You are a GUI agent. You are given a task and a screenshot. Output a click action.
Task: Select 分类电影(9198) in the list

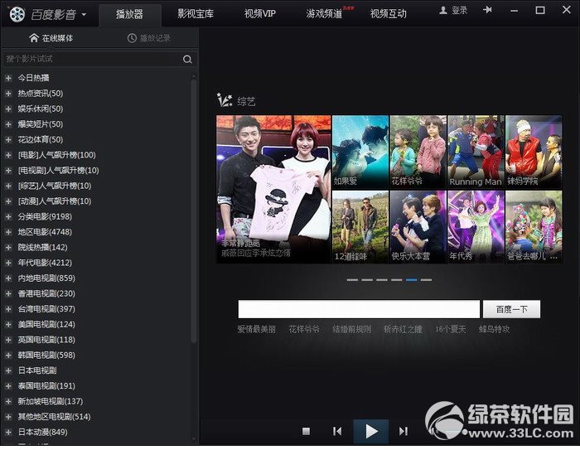pyautogui.click(x=45, y=216)
